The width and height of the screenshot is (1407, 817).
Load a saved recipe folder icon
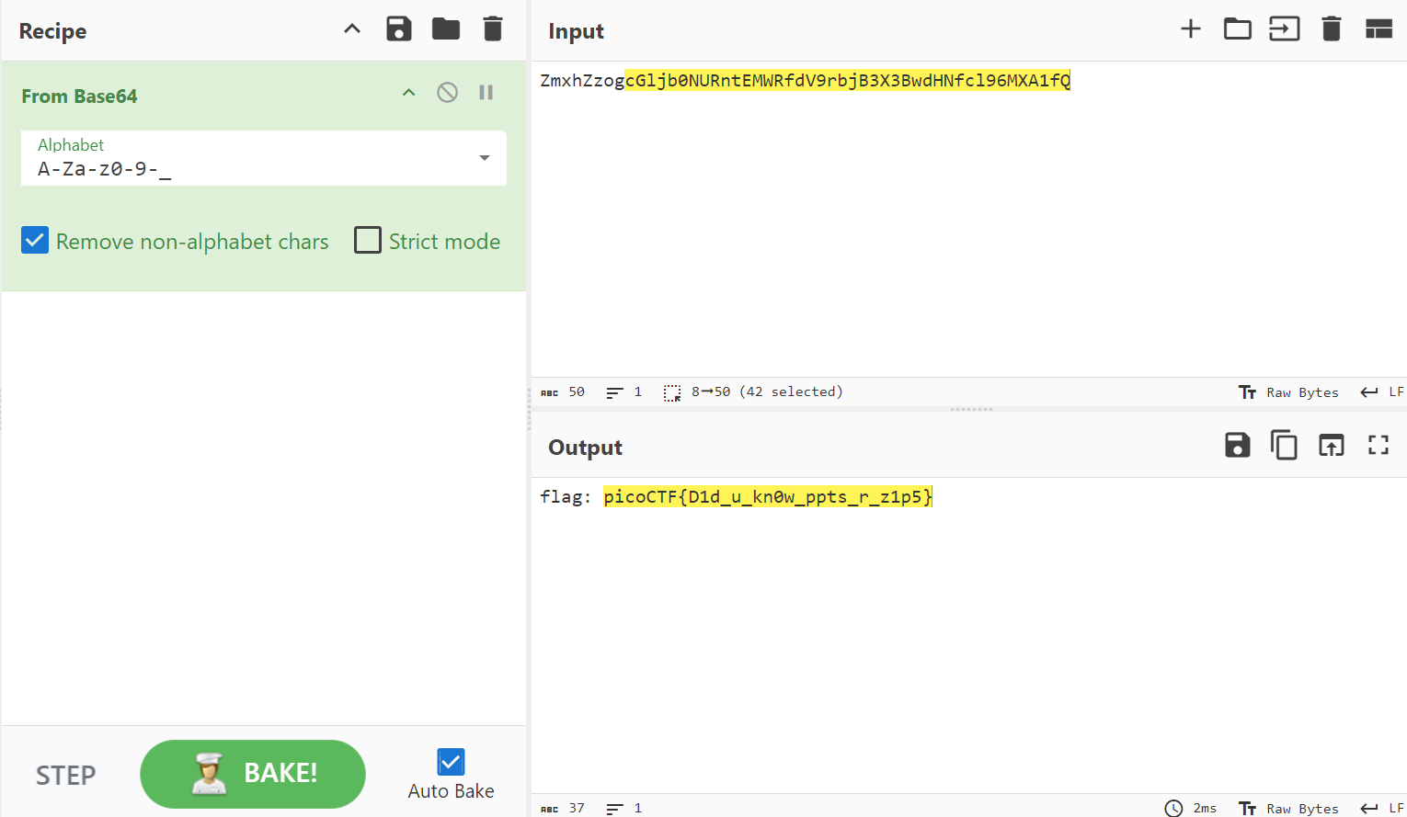pyautogui.click(x=446, y=29)
